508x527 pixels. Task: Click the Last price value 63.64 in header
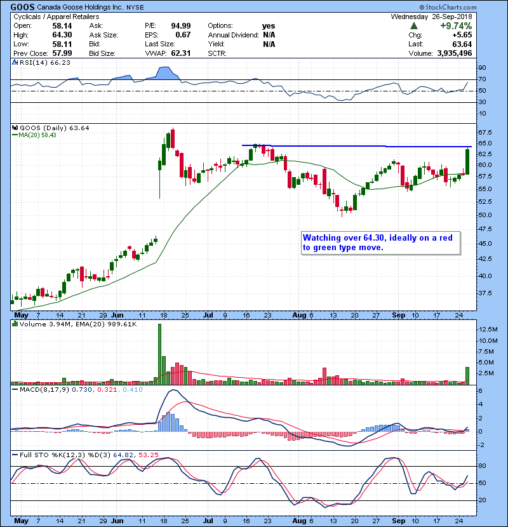coord(462,44)
